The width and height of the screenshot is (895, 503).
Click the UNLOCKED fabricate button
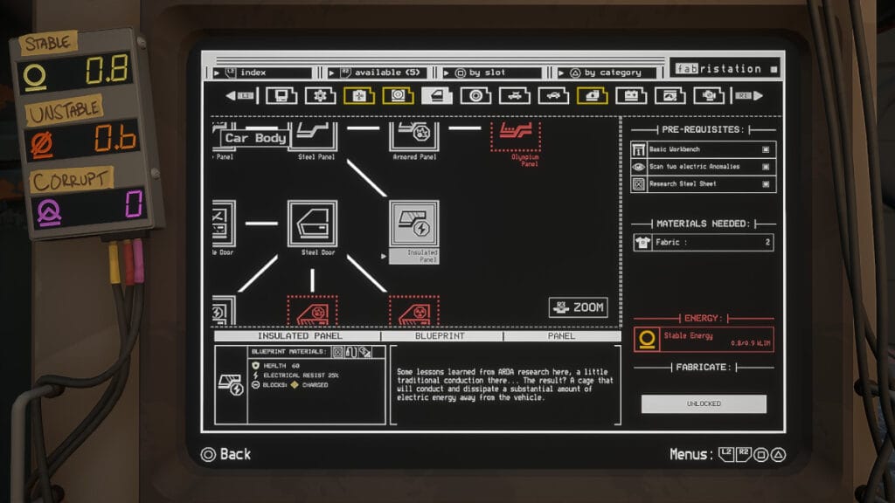coord(703,403)
